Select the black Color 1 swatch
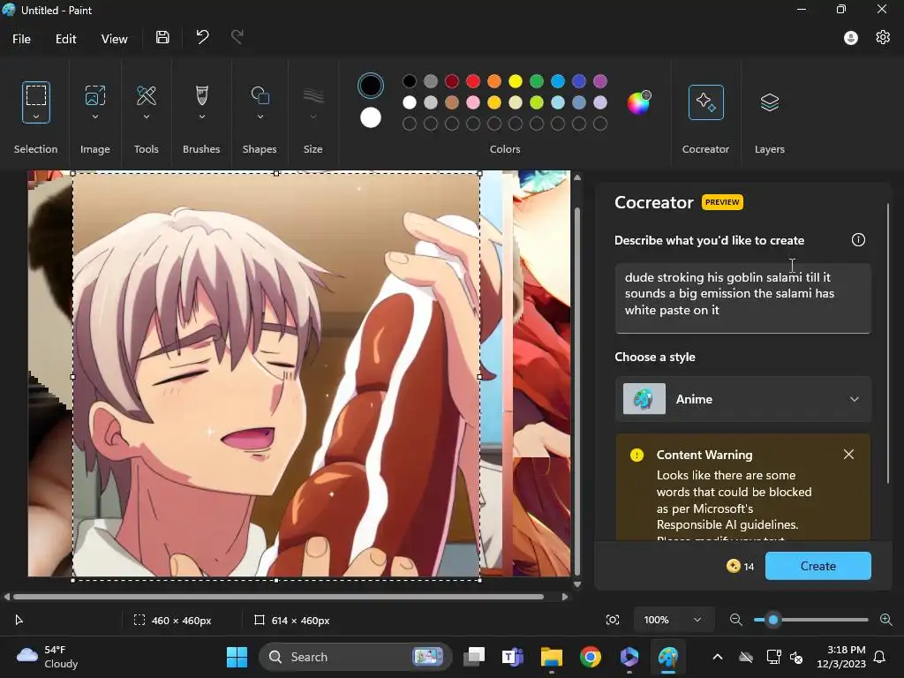 pyautogui.click(x=370, y=86)
